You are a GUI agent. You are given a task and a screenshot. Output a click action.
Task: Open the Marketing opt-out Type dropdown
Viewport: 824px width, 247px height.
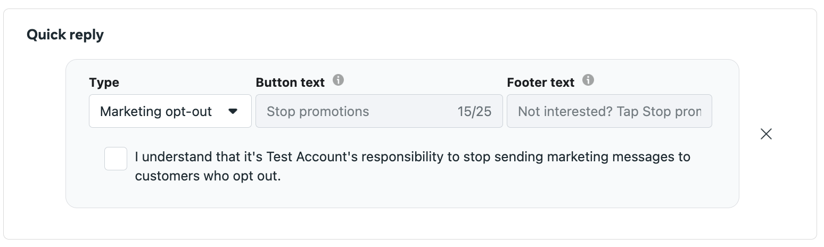pos(170,111)
